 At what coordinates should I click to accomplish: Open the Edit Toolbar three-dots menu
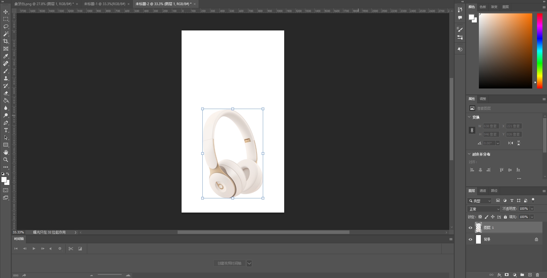pyautogui.click(x=6, y=167)
